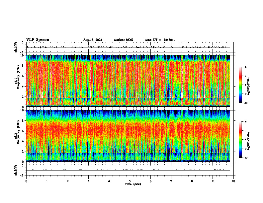Click the "6" kHz tick of ch.2 frequency axis
Image resolution: width=263 pixels, height=203 pixels.
pyautogui.click(x=23, y=131)
